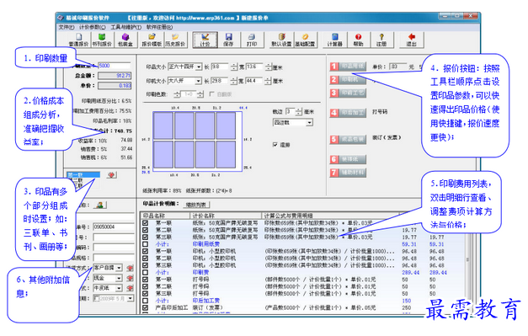528x336 pixels.
Task: Click customer person icon button
Action: tap(100, 205)
